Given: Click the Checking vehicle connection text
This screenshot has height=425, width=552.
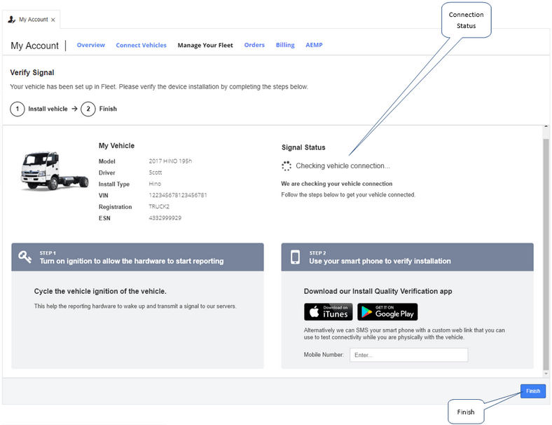Looking at the screenshot, I should [x=343, y=166].
